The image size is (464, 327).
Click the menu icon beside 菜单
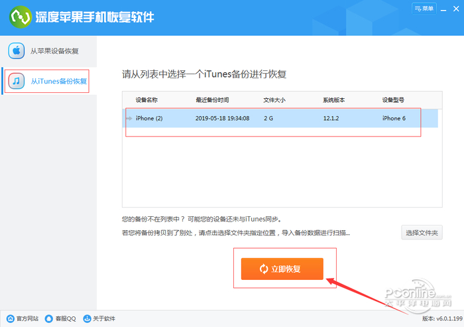(418, 9)
